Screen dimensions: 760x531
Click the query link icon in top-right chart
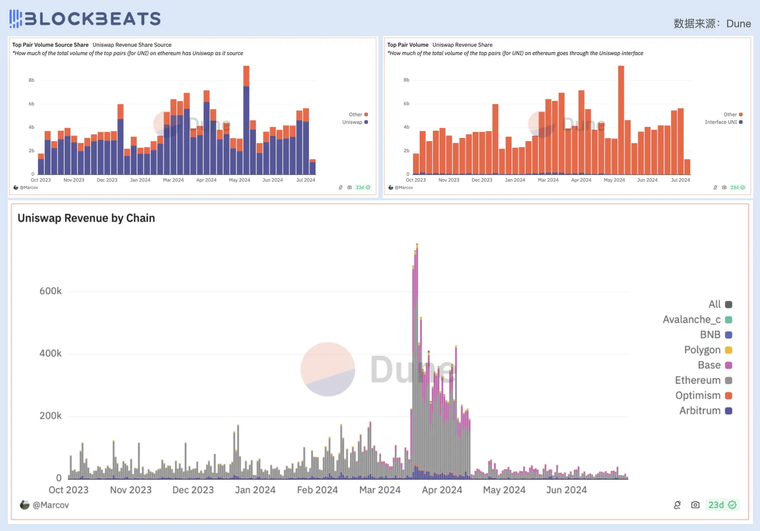click(x=715, y=187)
